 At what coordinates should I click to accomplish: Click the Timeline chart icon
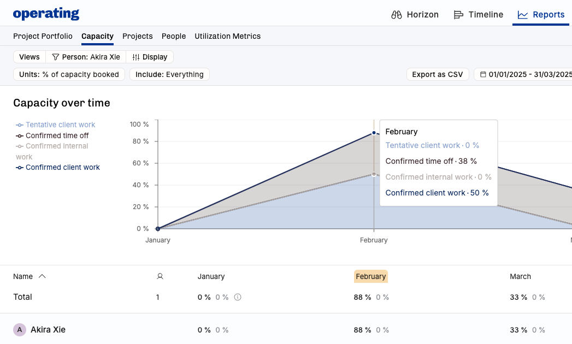point(459,15)
